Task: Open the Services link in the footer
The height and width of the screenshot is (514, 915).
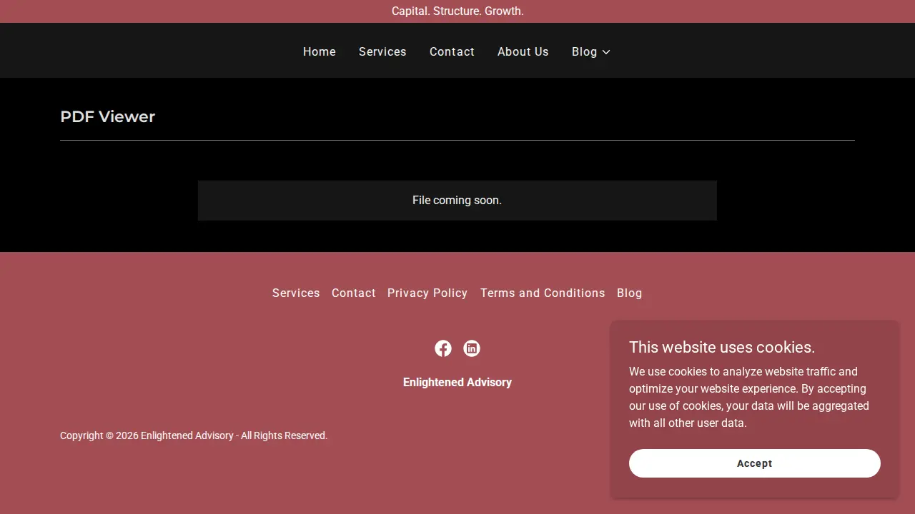Action: tap(296, 293)
